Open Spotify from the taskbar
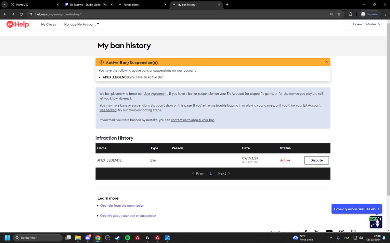 [127, 237]
